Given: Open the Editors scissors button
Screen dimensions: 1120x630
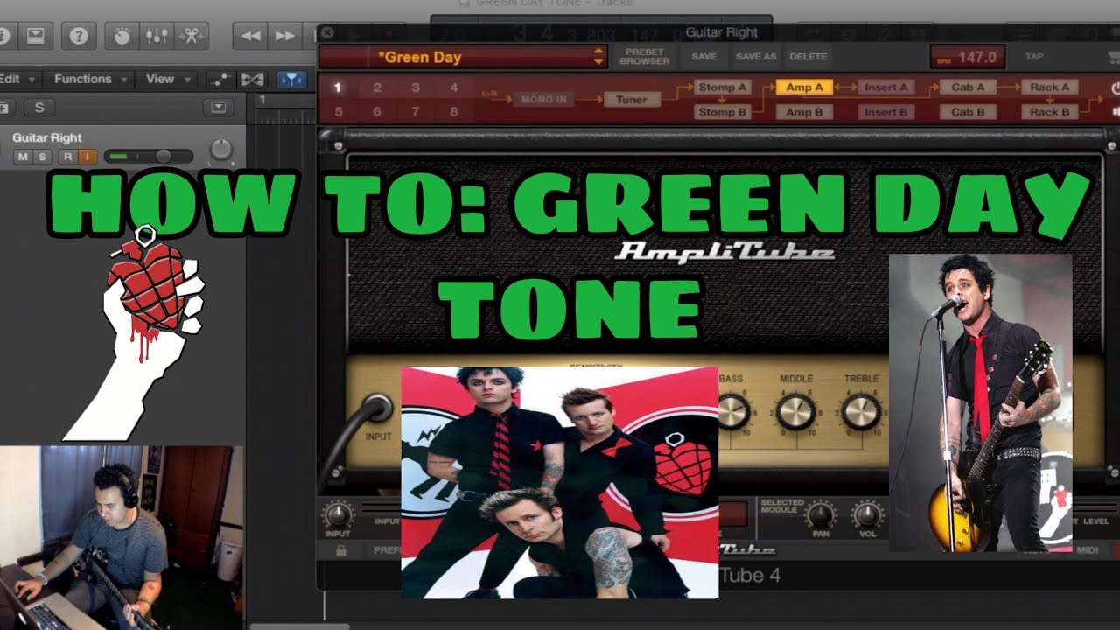Looking at the screenshot, I should pyautogui.click(x=190, y=36).
